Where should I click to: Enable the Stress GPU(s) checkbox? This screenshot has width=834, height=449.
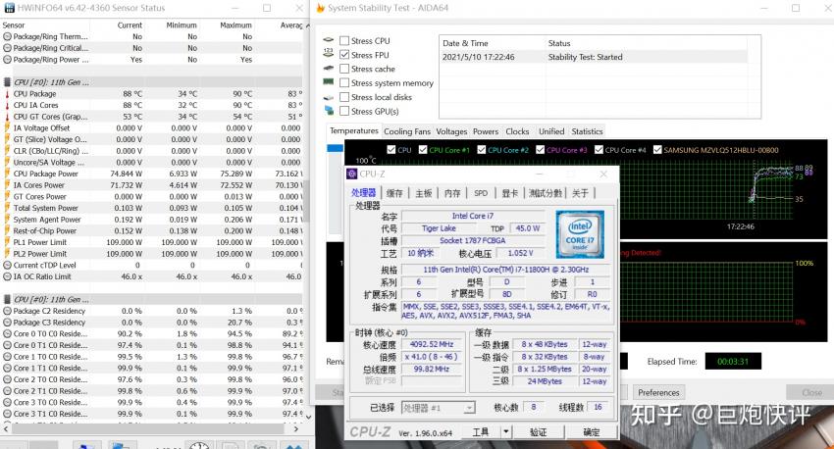tap(344, 111)
